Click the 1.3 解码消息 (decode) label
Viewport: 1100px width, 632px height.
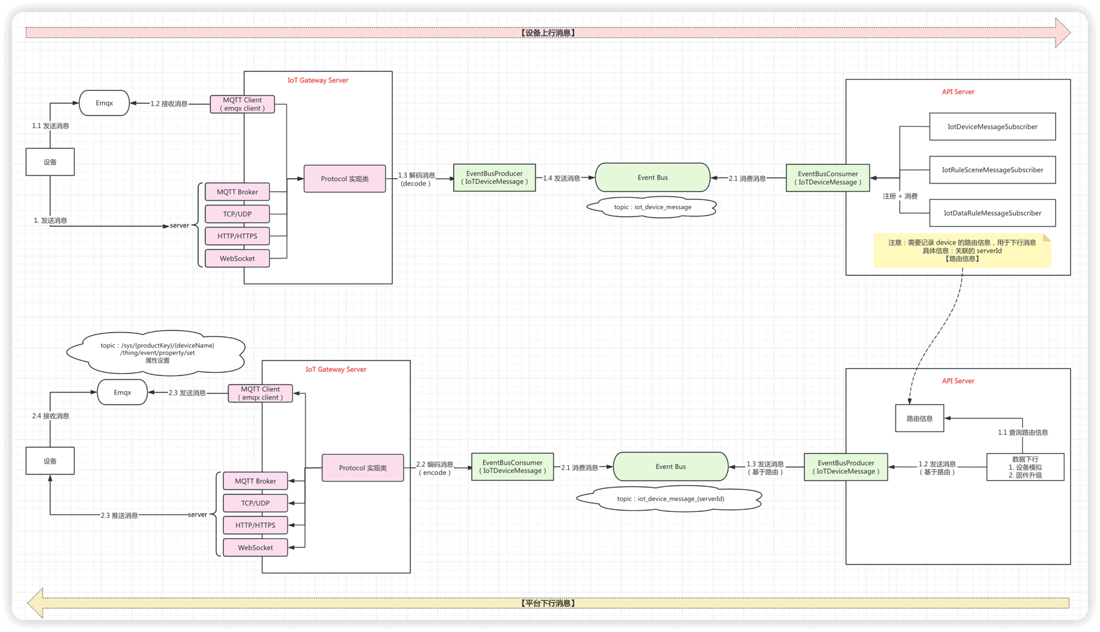416,179
